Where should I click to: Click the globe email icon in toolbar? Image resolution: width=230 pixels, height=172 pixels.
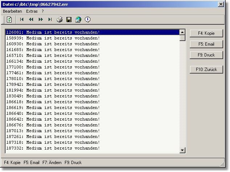tap(78, 20)
